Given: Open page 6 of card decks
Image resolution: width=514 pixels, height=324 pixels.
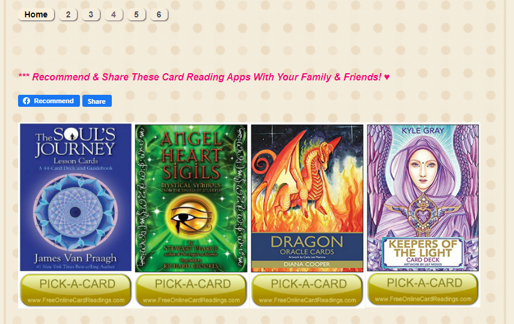Looking at the screenshot, I should 159,15.
